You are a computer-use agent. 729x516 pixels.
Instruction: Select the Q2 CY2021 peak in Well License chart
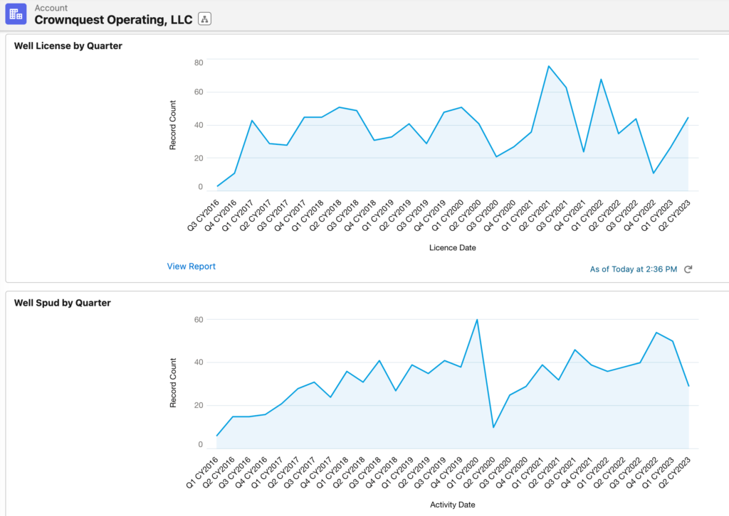click(x=548, y=66)
